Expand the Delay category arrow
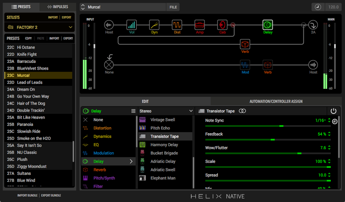Screen dimensions: 345x202 click(x=131, y=161)
